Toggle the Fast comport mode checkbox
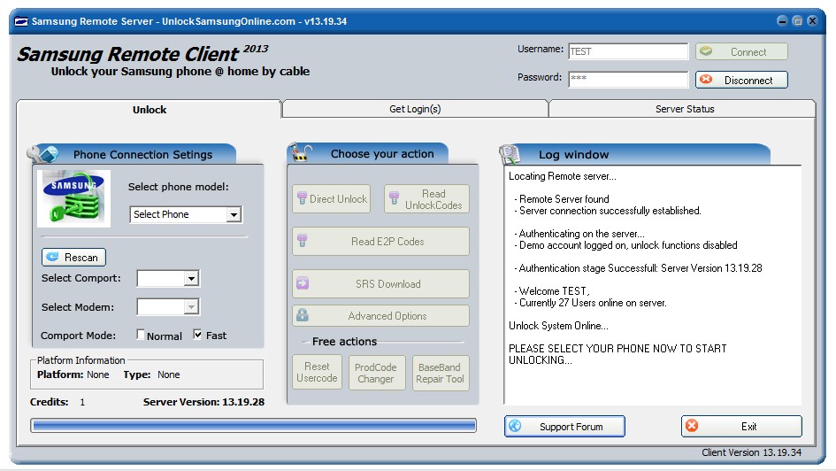 point(198,335)
